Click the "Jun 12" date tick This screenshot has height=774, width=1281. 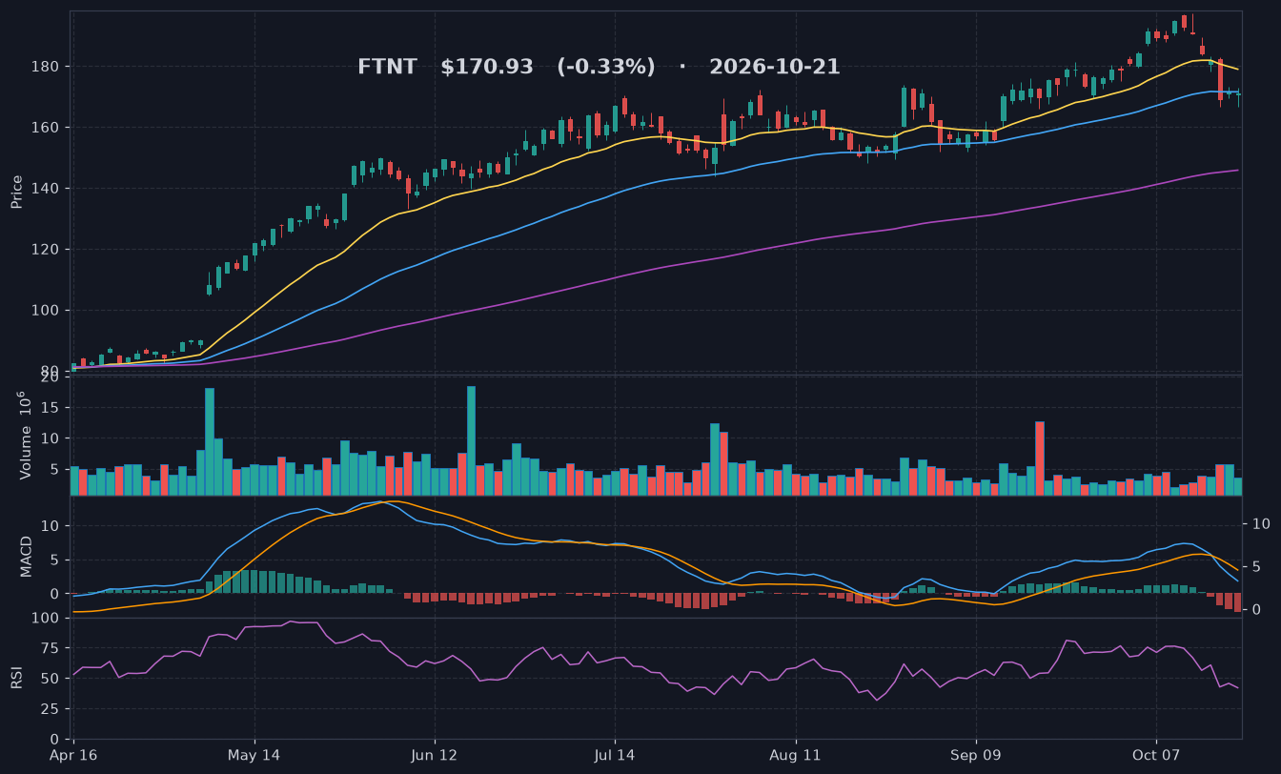point(435,755)
